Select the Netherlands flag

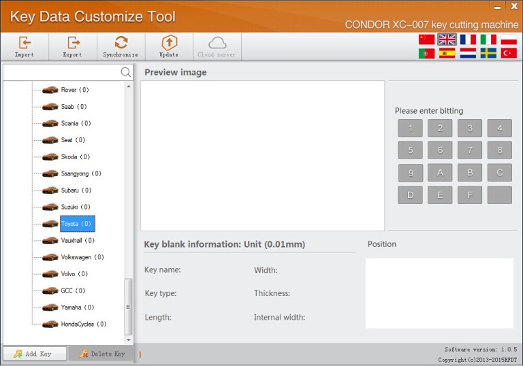click(468, 53)
